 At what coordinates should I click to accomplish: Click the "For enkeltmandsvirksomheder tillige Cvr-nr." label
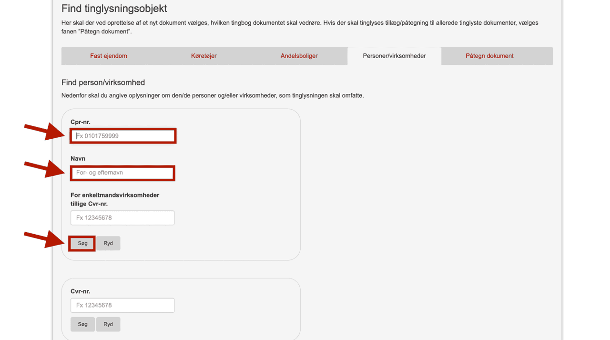pos(114,199)
